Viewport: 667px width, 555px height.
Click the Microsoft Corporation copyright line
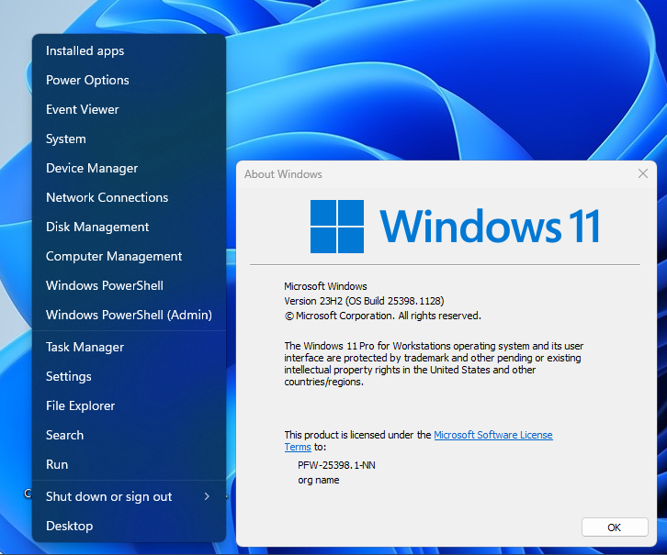383,316
